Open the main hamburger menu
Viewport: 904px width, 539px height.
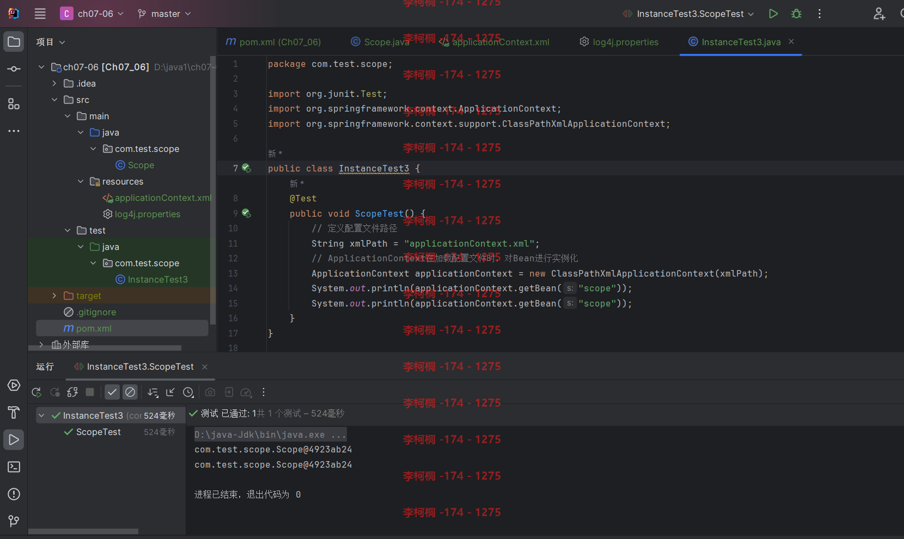pos(40,14)
